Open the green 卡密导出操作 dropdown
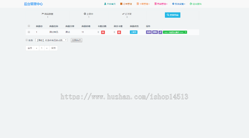The image size is (249, 138). tap(175, 32)
